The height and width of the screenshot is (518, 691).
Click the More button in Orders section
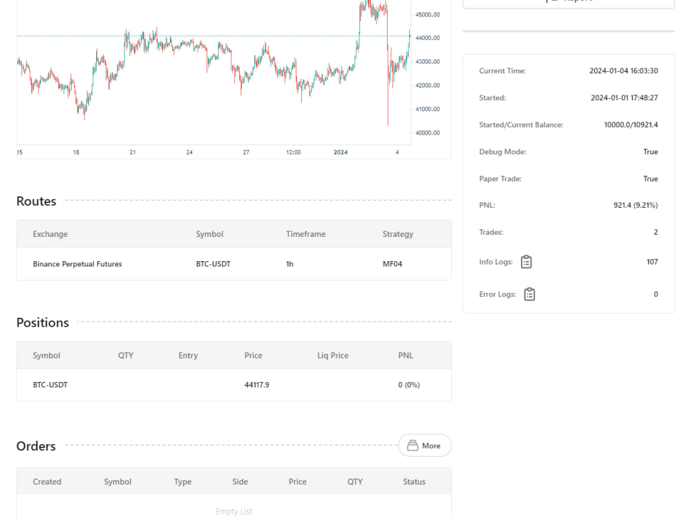pos(425,445)
